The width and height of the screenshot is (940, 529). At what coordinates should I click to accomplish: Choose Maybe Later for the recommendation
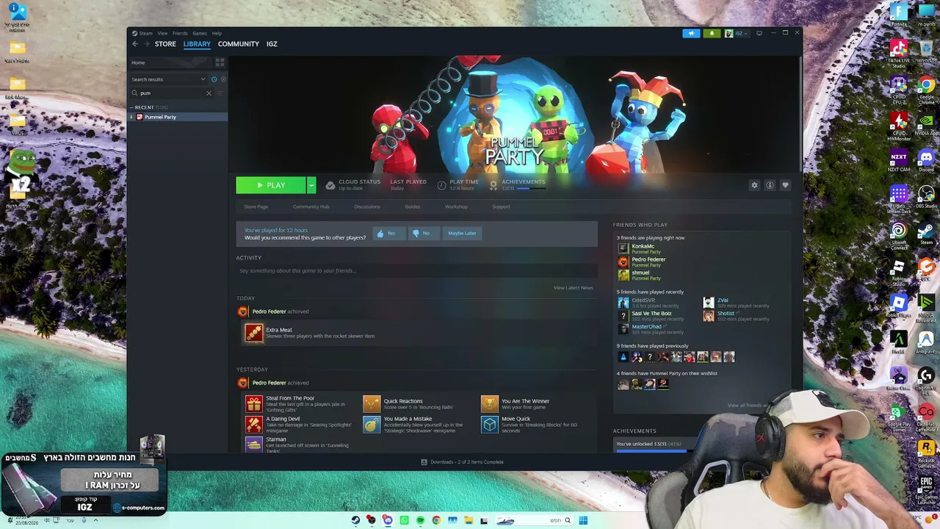[462, 233]
